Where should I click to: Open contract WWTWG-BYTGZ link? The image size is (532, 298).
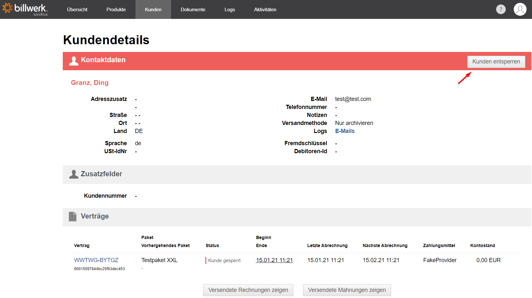click(x=96, y=260)
